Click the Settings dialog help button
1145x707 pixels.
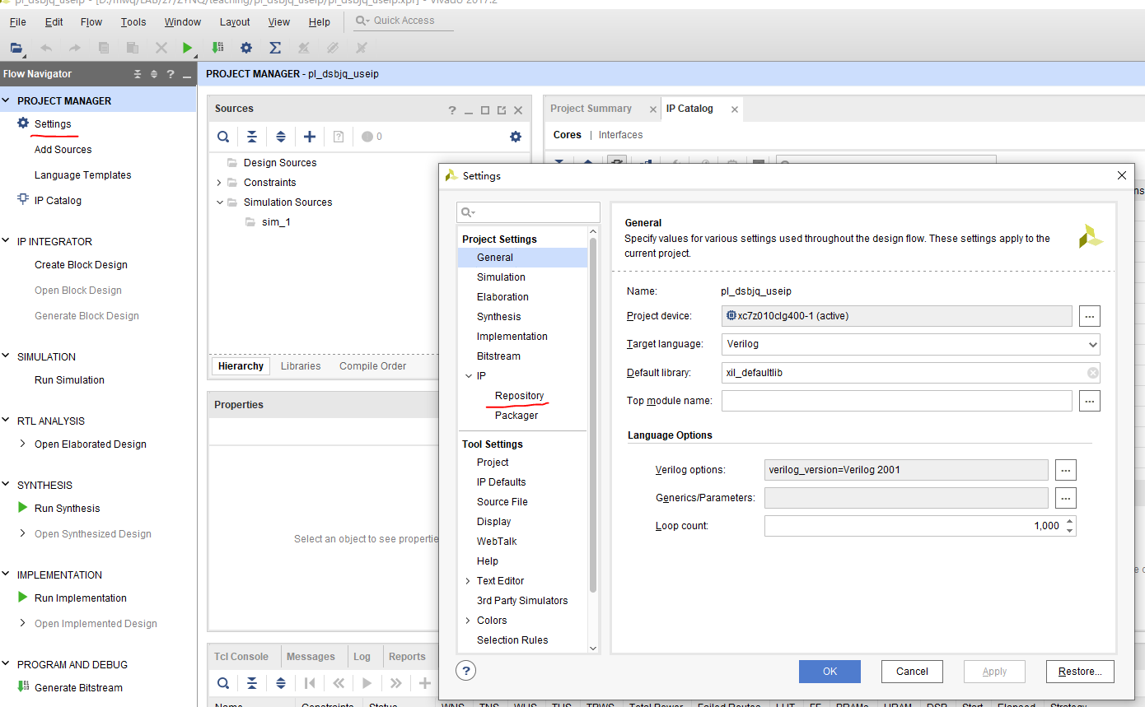[x=466, y=670]
